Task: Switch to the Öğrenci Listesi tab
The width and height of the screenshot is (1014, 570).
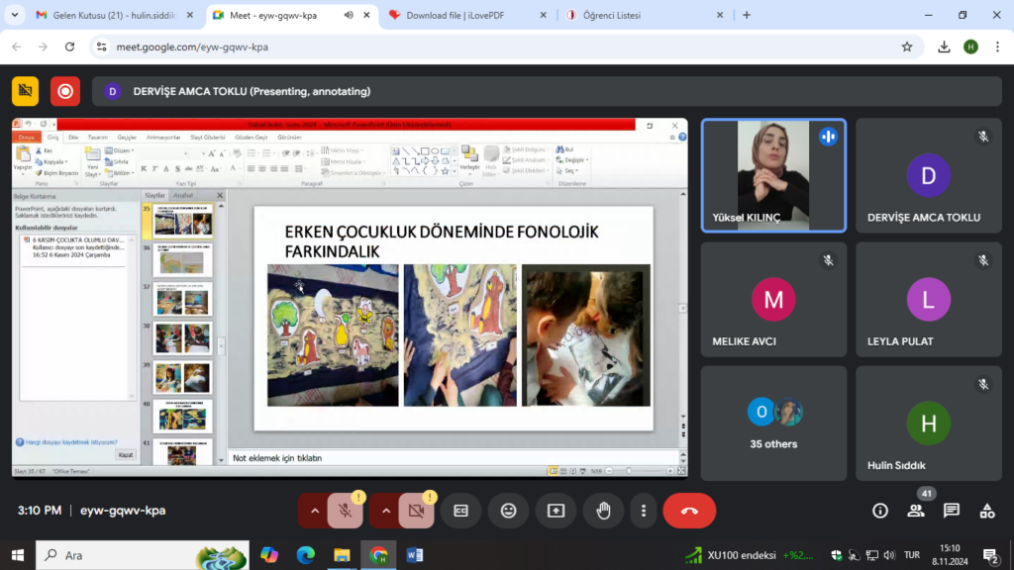Action: [624, 16]
